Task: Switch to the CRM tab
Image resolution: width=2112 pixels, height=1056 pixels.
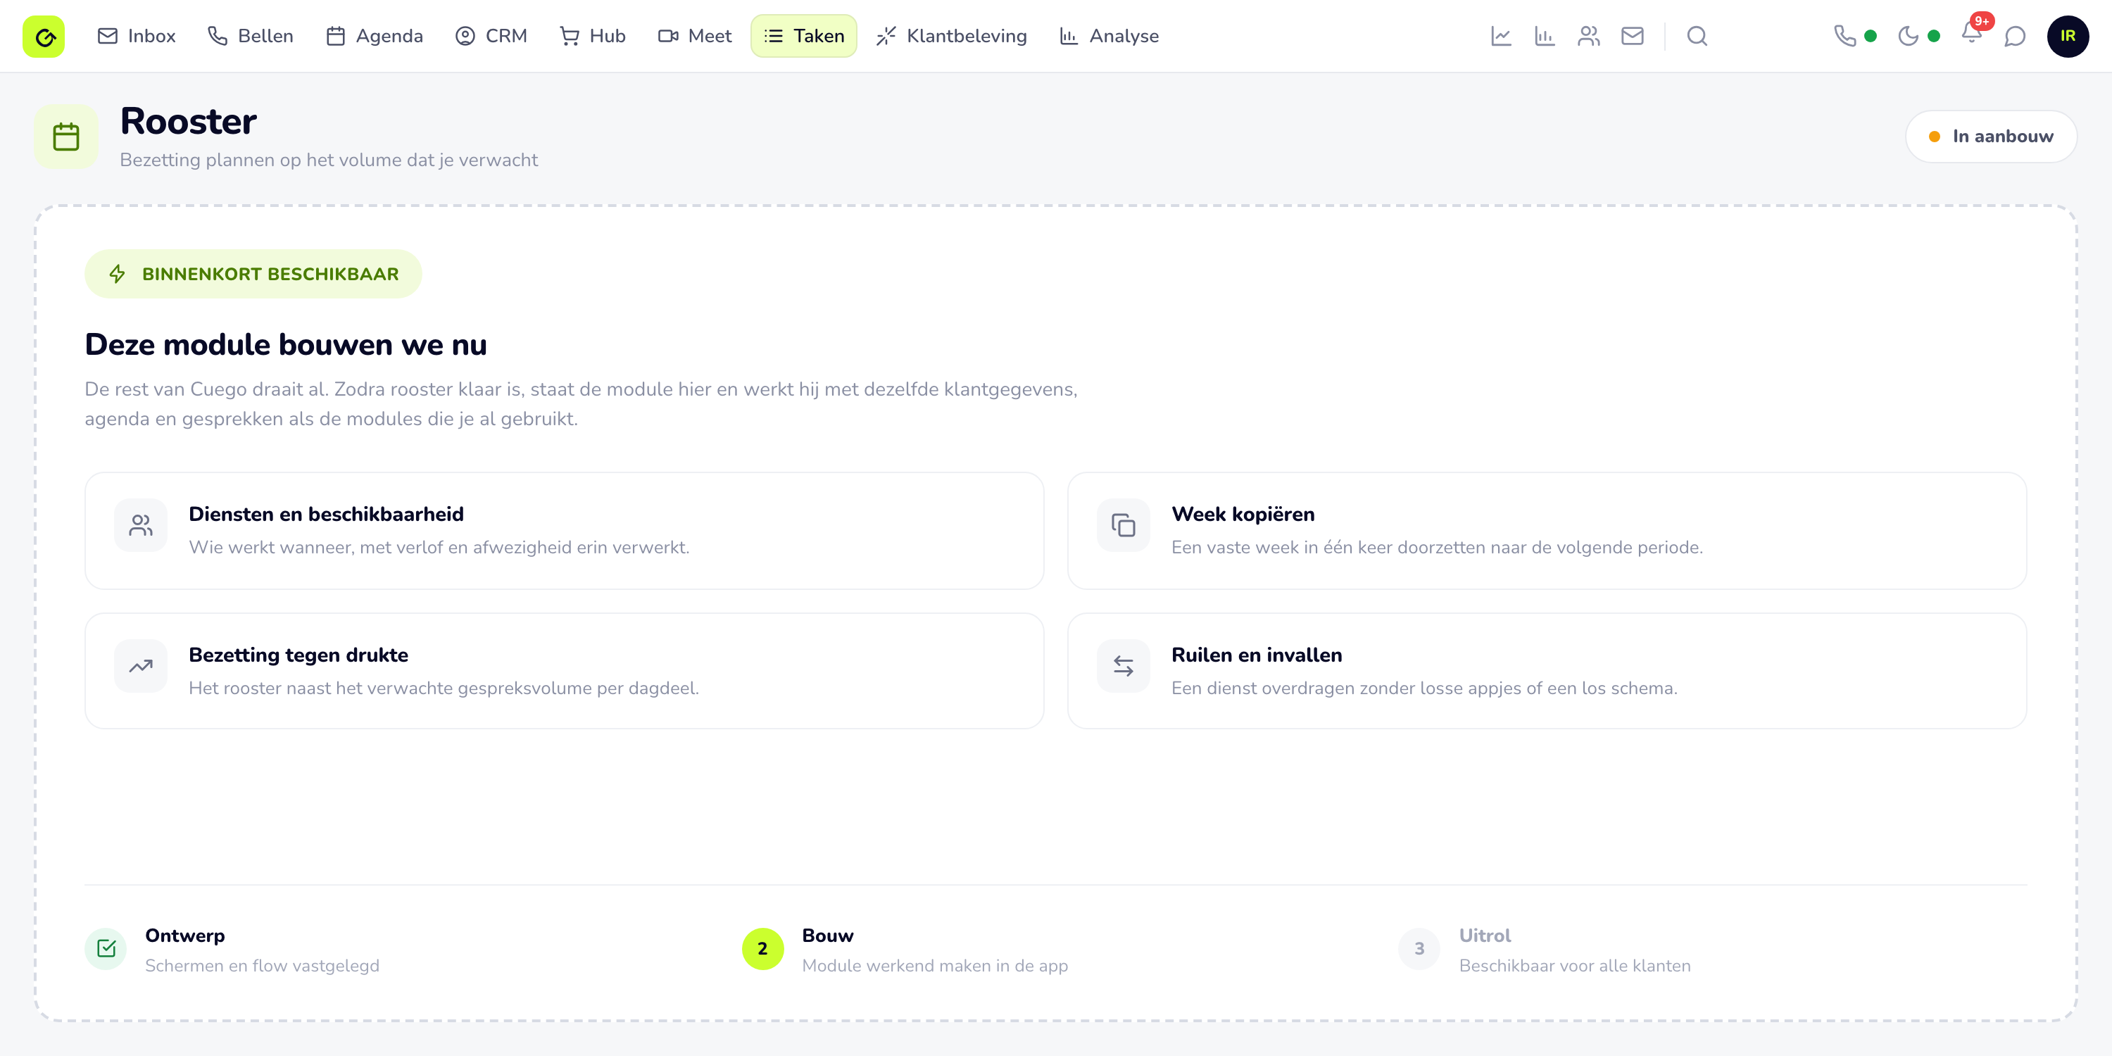Action: tap(491, 36)
